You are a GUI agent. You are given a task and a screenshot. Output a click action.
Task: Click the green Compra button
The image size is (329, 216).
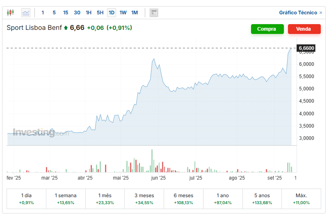click(x=267, y=29)
